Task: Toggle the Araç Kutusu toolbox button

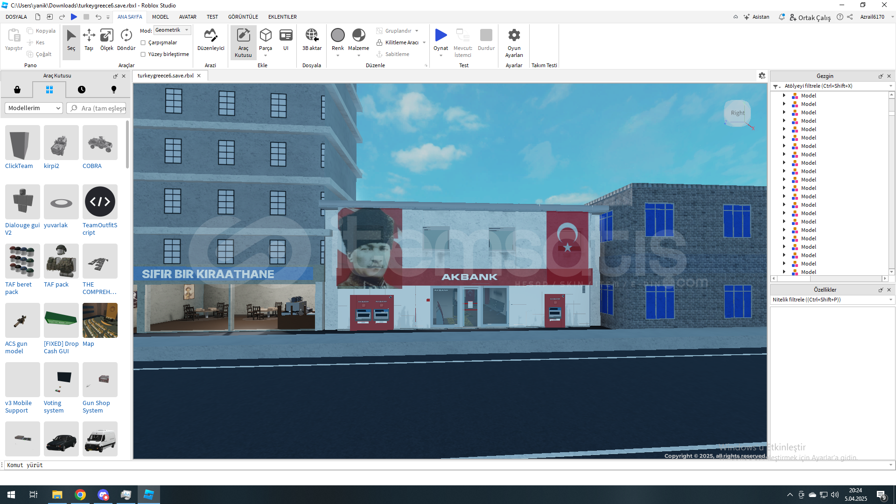Action: click(x=243, y=42)
